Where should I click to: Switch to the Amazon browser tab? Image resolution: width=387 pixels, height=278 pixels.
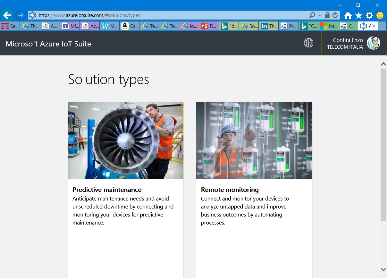pos(129,26)
